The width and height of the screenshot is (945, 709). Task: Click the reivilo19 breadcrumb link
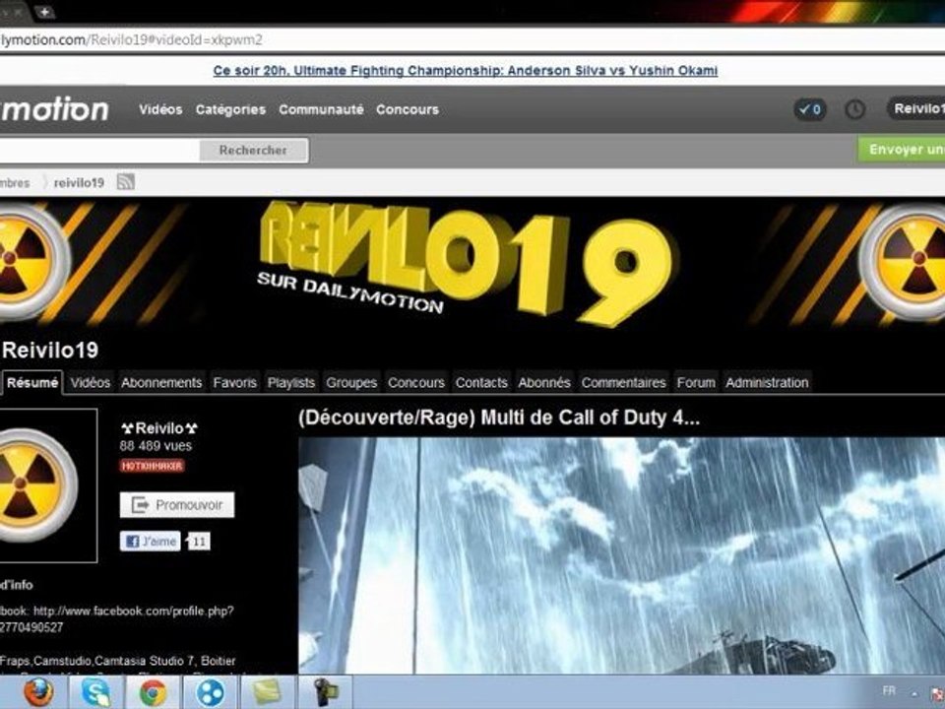point(79,182)
